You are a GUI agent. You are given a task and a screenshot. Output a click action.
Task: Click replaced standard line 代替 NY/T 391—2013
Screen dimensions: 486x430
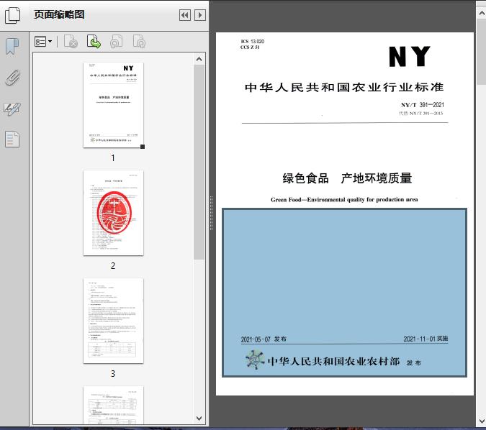[x=421, y=114]
